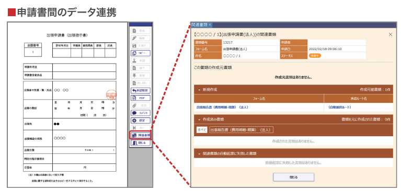Click the applicant name ○○ ○○ field
The height and width of the screenshot is (191, 401).
pyautogui.click(x=84, y=90)
